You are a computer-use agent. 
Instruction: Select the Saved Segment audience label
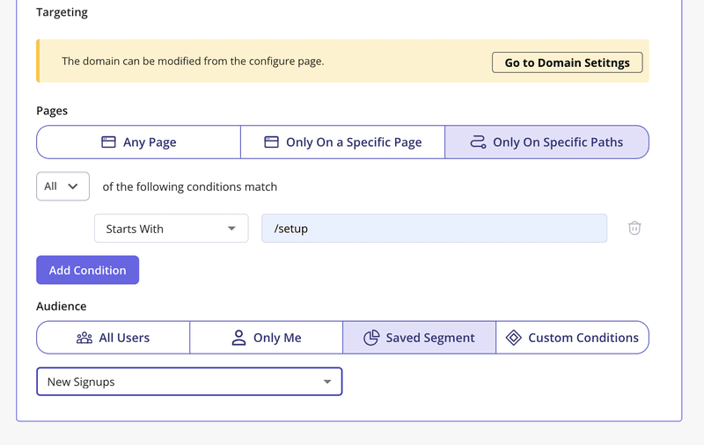(x=430, y=338)
